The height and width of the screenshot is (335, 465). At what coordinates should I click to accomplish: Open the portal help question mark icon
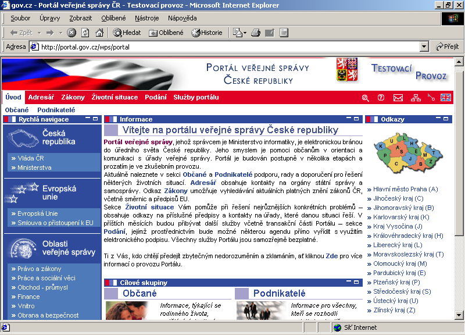point(381,97)
